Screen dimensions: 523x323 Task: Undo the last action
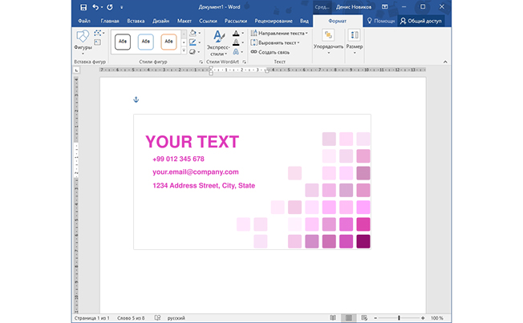click(x=95, y=7)
